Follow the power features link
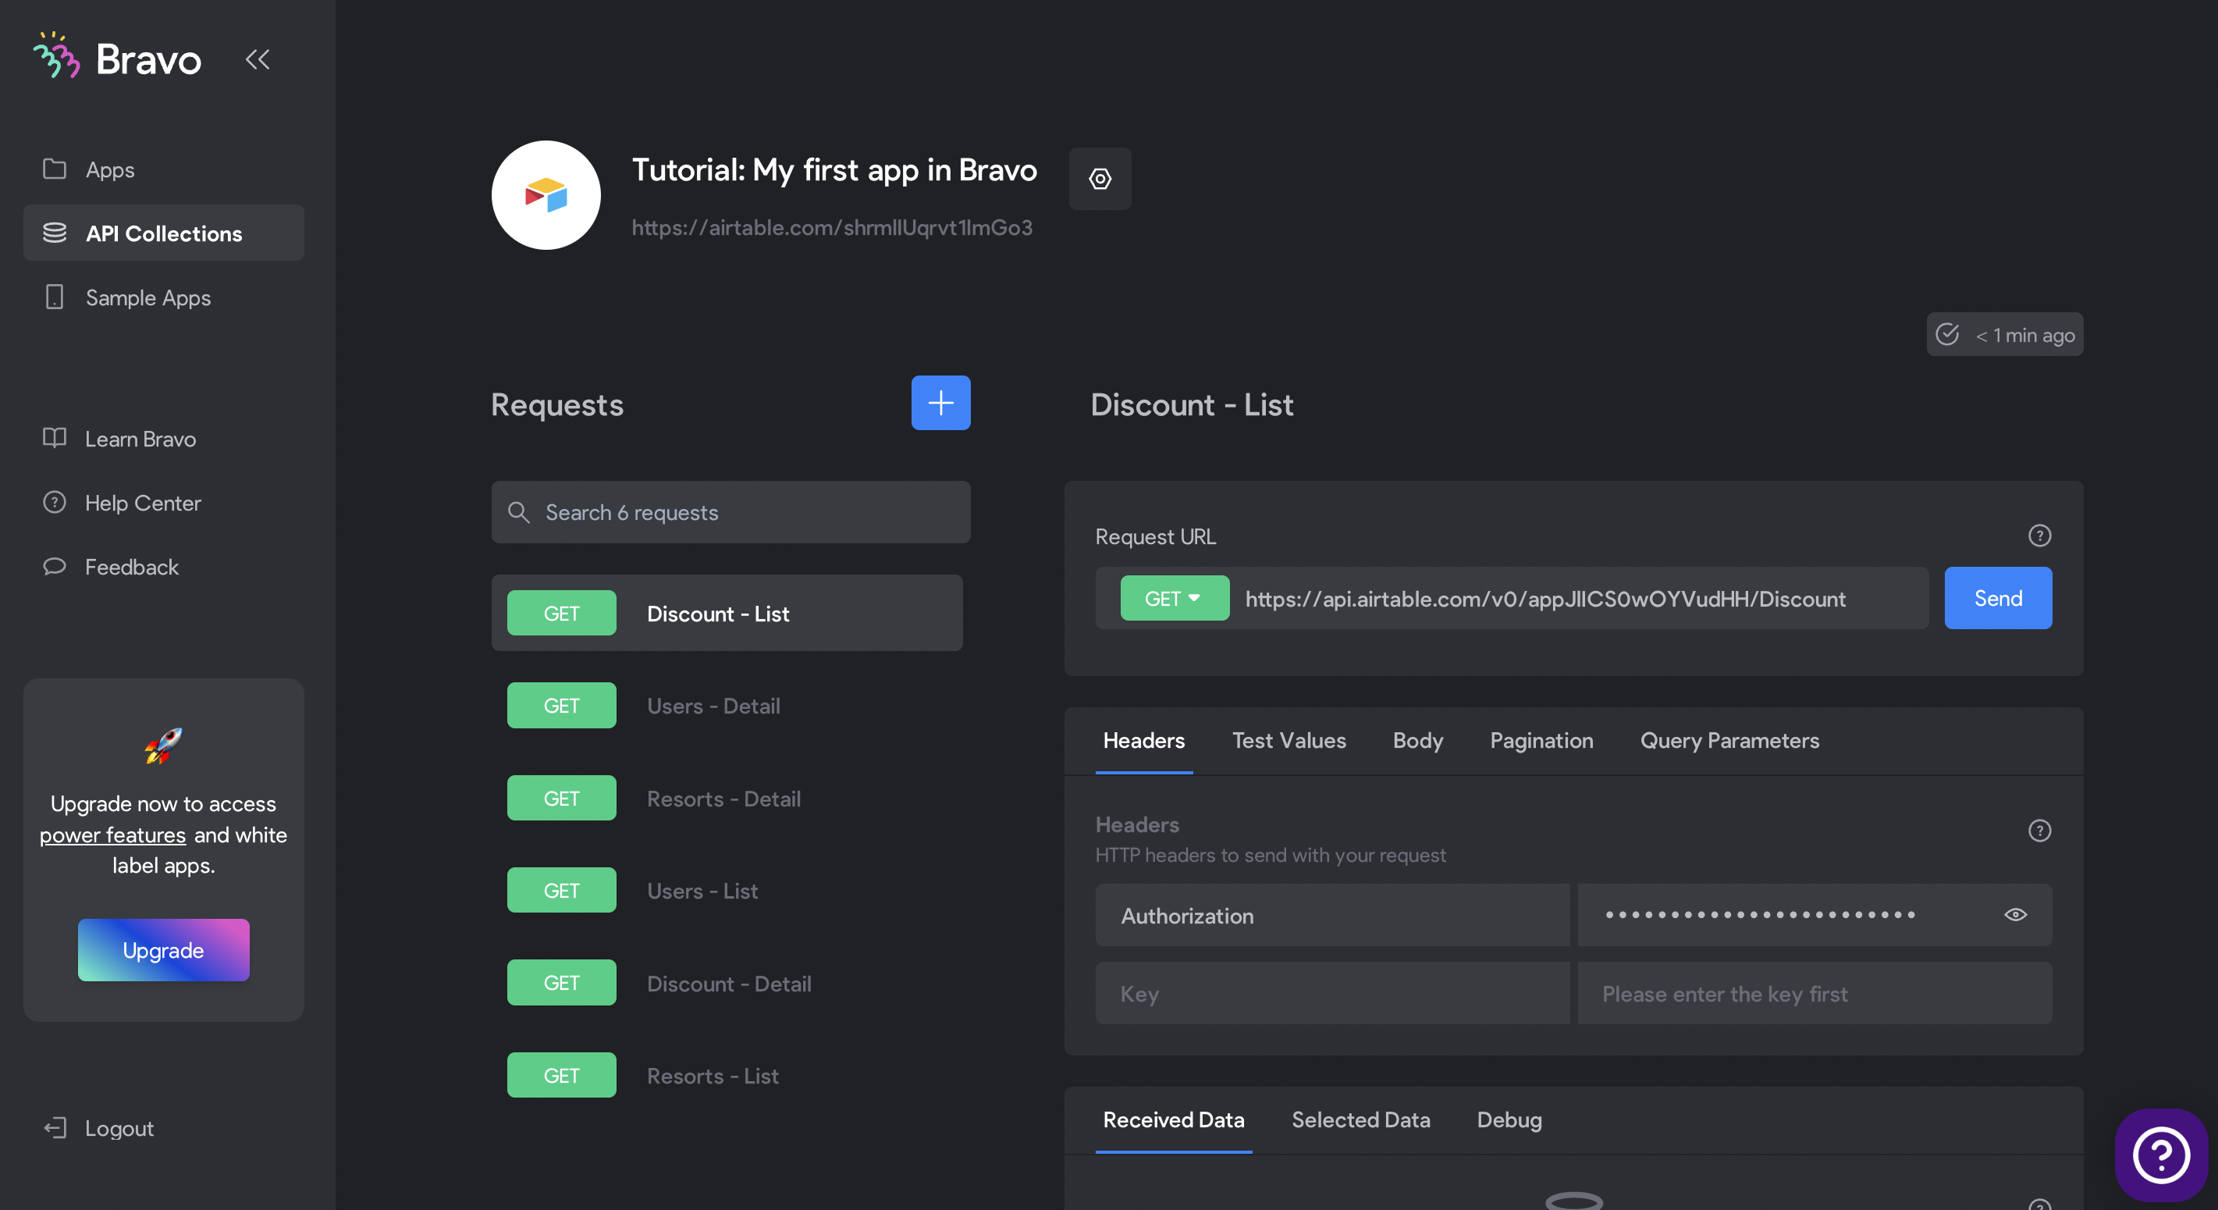Image resolution: width=2218 pixels, height=1210 pixels. click(113, 835)
